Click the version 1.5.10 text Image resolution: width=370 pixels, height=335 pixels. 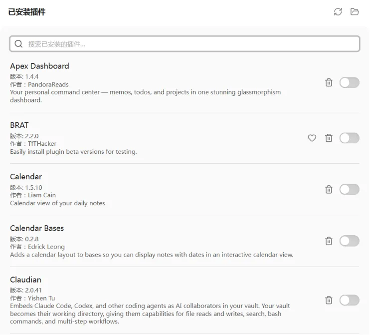[26, 188]
